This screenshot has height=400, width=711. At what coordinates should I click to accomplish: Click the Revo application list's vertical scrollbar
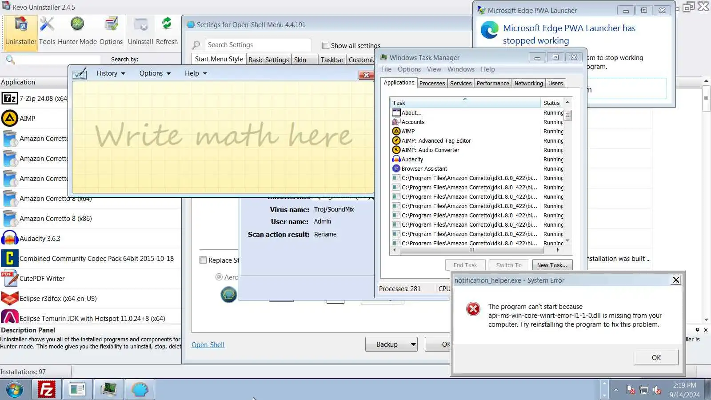click(x=706, y=200)
